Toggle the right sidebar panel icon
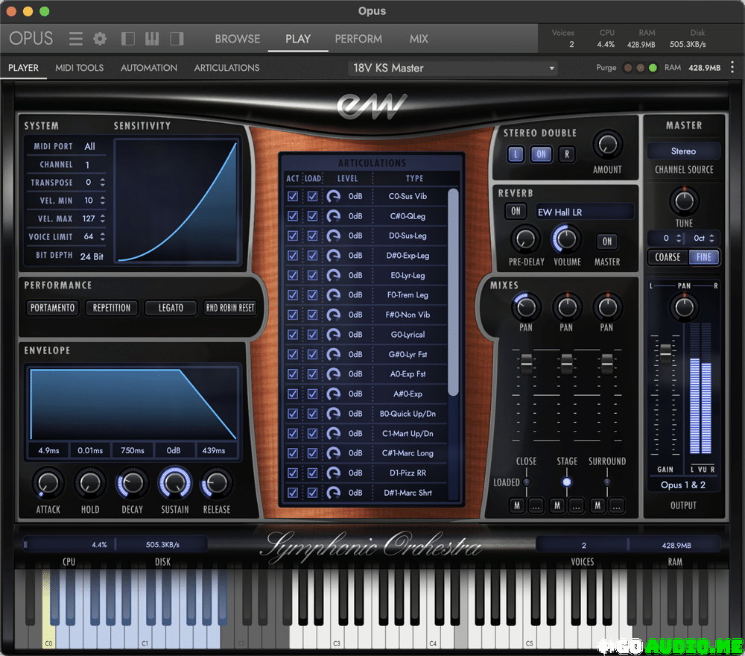Image resolution: width=745 pixels, height=656 pixels. [x=177, y=39]
